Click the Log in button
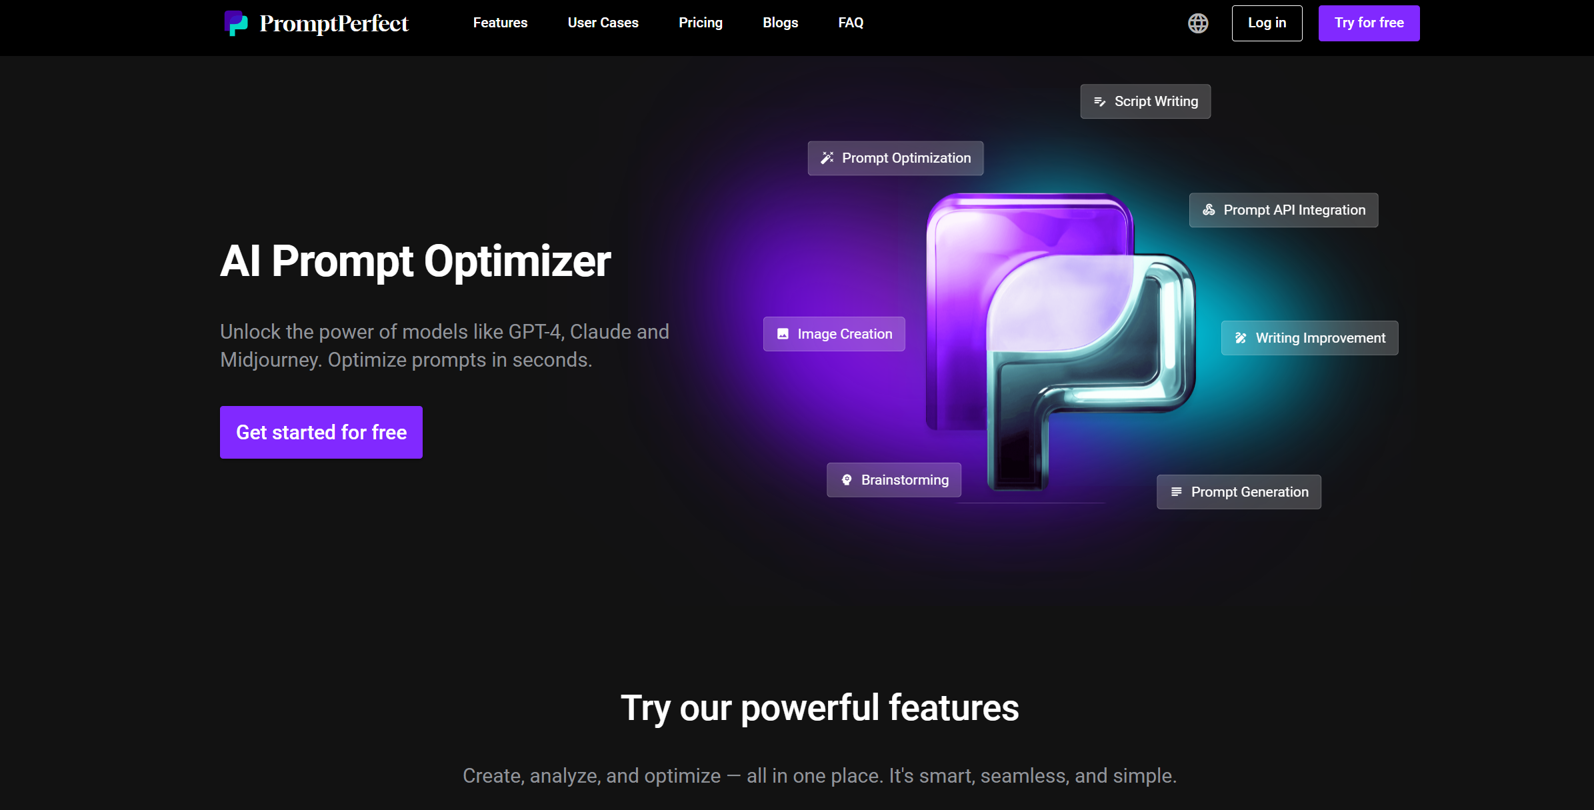This screenshot has height=810, width=1594. pos(1267,23)
